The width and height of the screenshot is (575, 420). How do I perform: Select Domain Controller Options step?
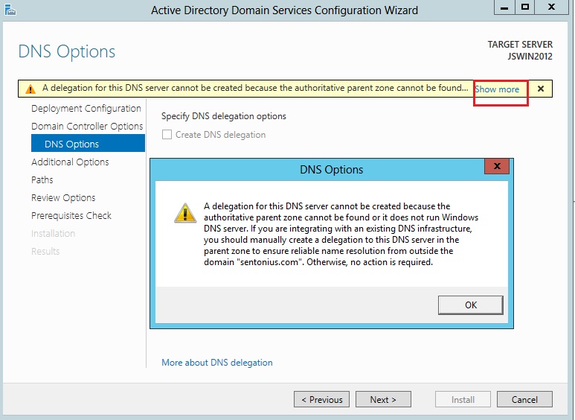coord(87,127)
